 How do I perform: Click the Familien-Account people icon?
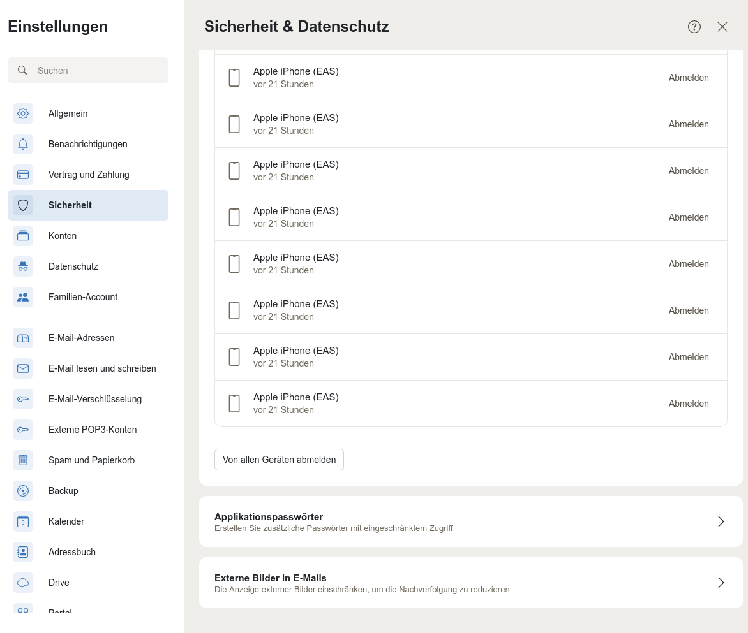point(23,297)
